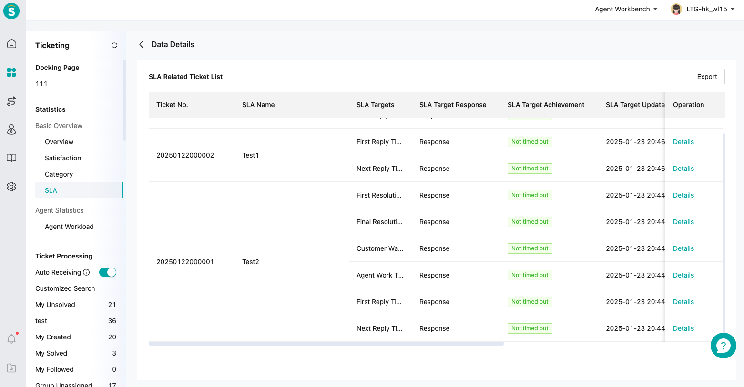
Task: Click SLA name Test1
Action: [250, 155]
